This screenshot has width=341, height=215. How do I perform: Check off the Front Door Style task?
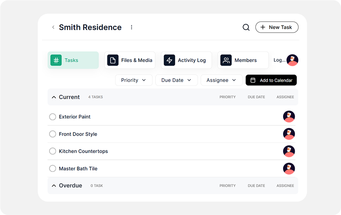click(53, 134)
